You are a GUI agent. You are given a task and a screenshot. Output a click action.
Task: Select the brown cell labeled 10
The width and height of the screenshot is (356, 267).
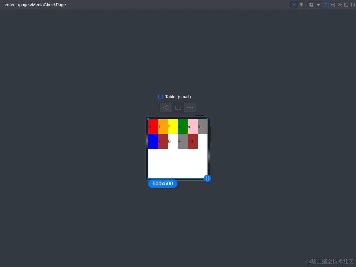[193, 141]
